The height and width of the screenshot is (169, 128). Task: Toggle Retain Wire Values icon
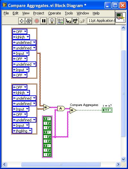[60, 21]
